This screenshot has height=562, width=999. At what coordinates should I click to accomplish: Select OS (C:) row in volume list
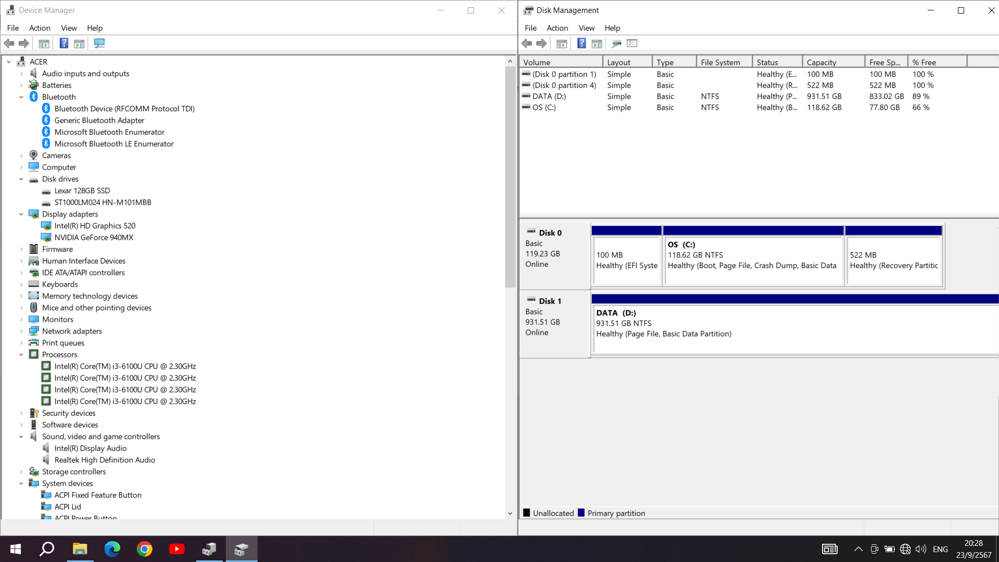(743, 107)
